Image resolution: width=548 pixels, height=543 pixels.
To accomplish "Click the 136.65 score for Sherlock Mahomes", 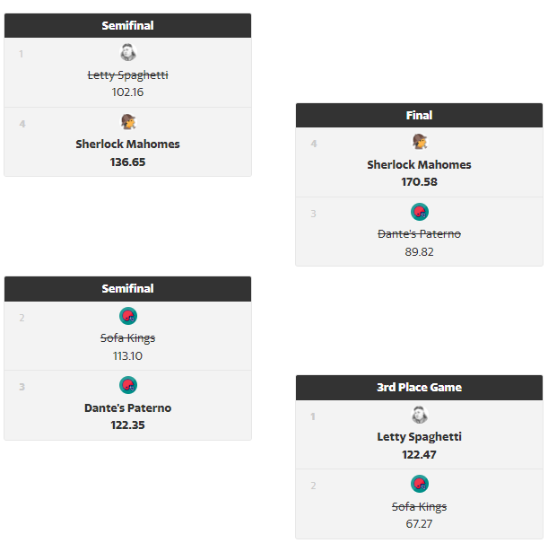I will point(127,162).
